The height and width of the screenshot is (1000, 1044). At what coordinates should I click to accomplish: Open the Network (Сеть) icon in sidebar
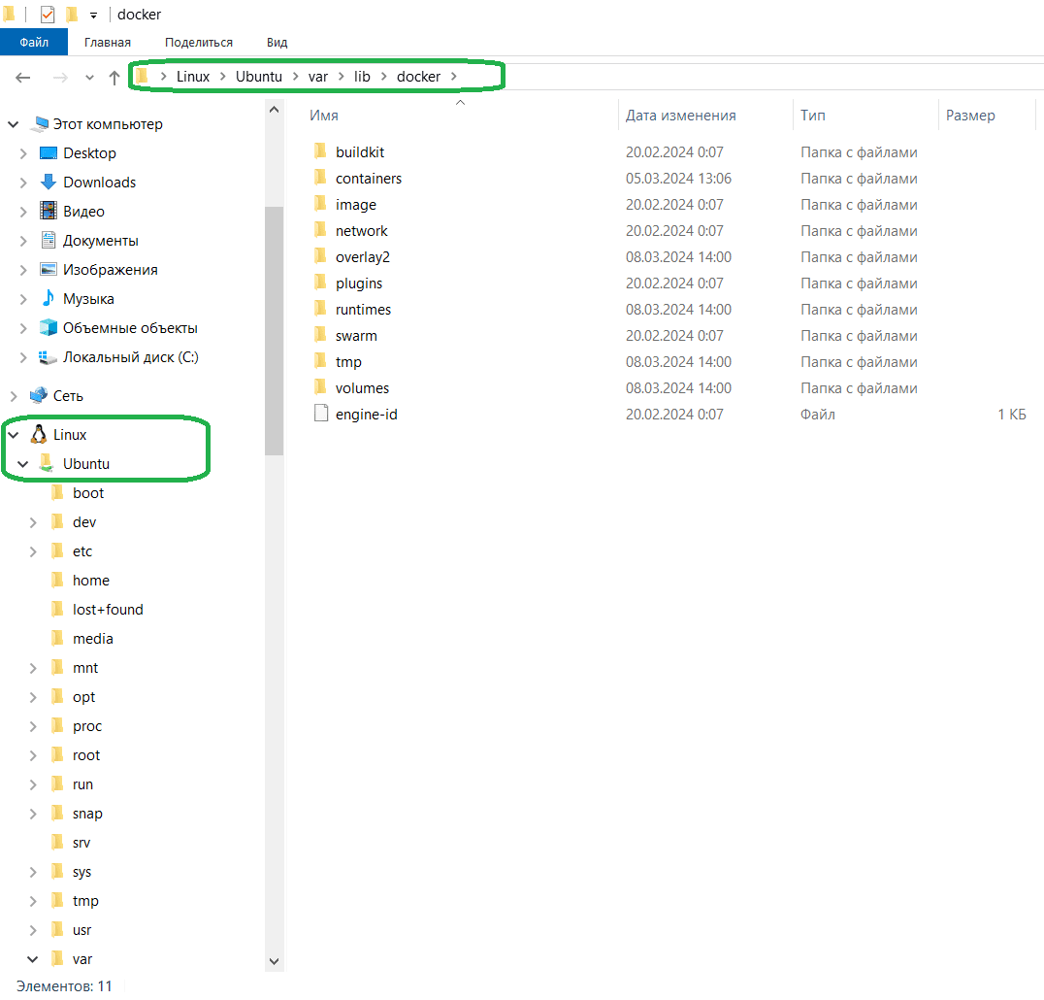coord(39,396)
